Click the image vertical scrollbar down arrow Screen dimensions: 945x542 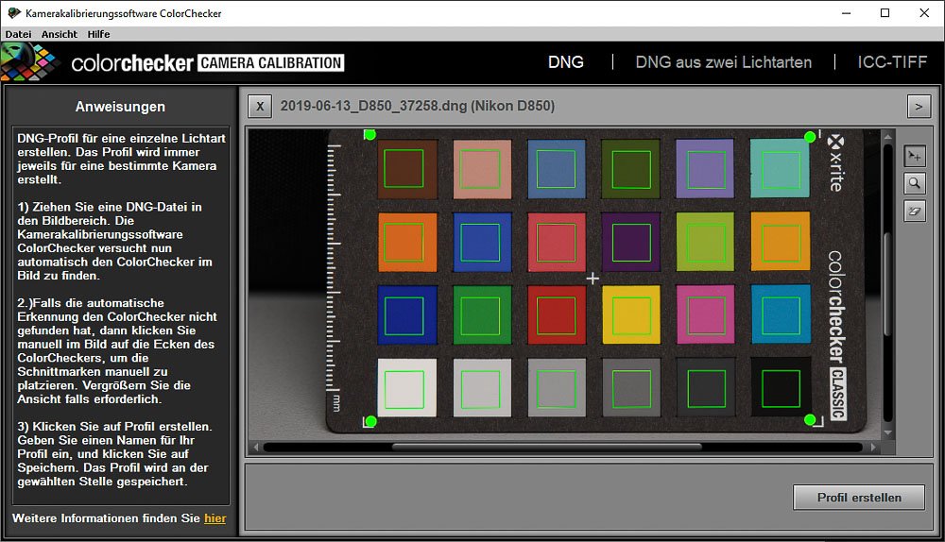887,432
